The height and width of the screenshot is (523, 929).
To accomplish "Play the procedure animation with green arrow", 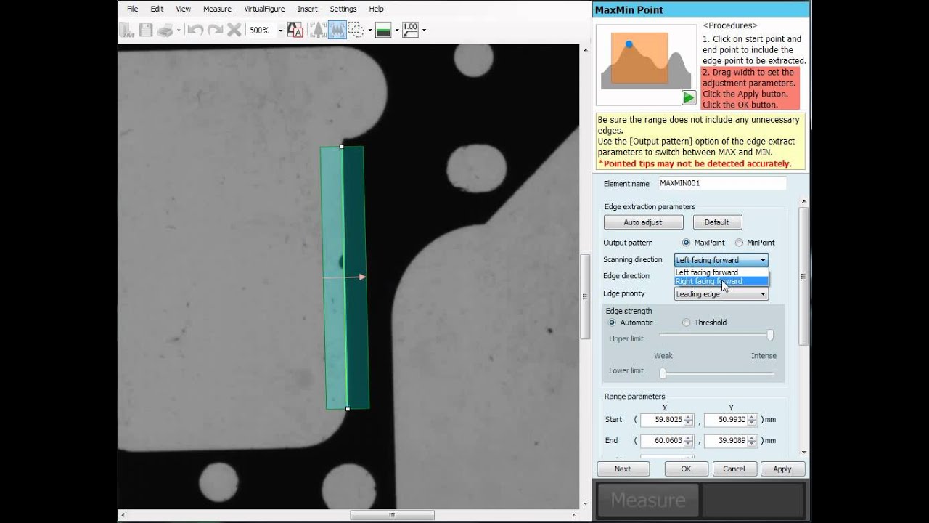I will [688, 97].
